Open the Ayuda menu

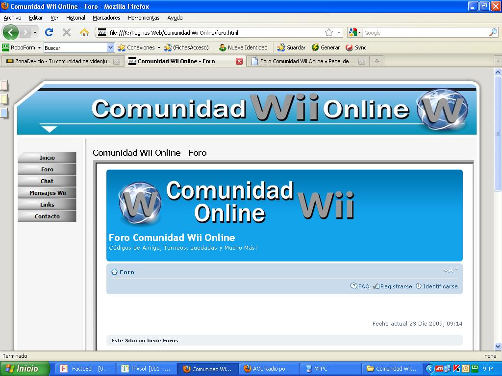pos(175,18)
